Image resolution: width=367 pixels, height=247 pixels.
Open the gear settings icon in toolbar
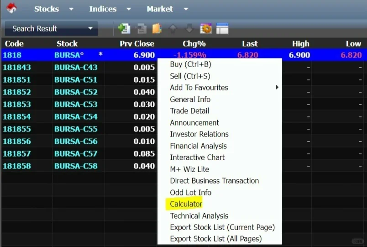point(206,29)
